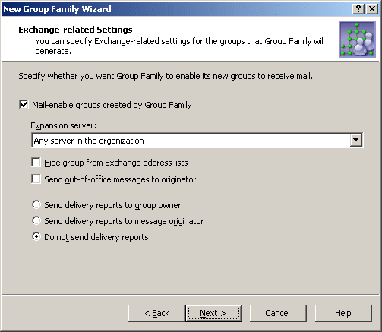
Task: Open Help from the bottom button row
Action: pyautogui.click(x=343, y=313)
